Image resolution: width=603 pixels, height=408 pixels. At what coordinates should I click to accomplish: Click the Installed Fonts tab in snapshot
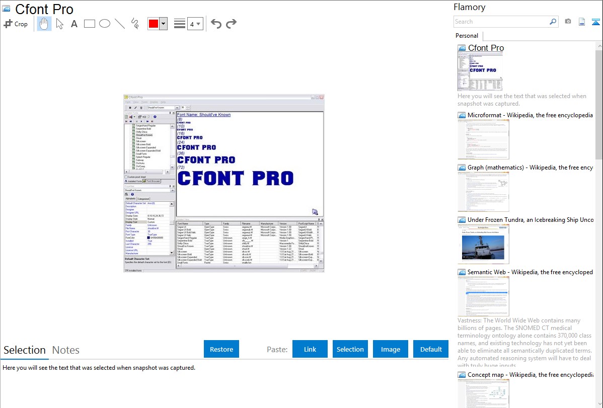(133, 181)
